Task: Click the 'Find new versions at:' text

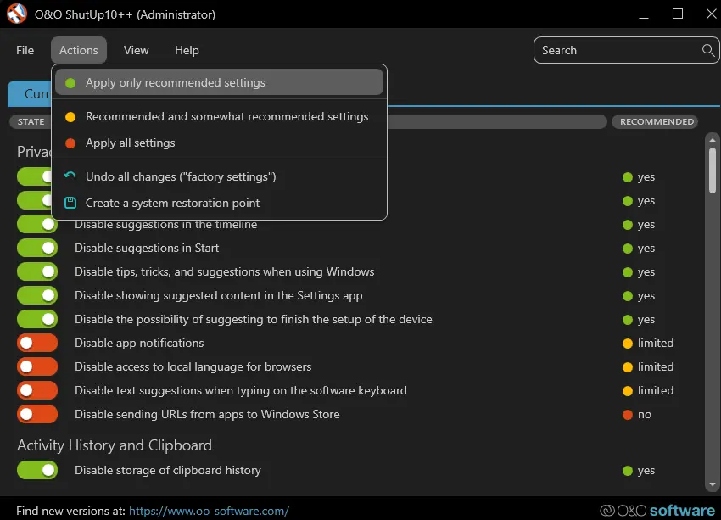Action: click(x=70, y=511)
